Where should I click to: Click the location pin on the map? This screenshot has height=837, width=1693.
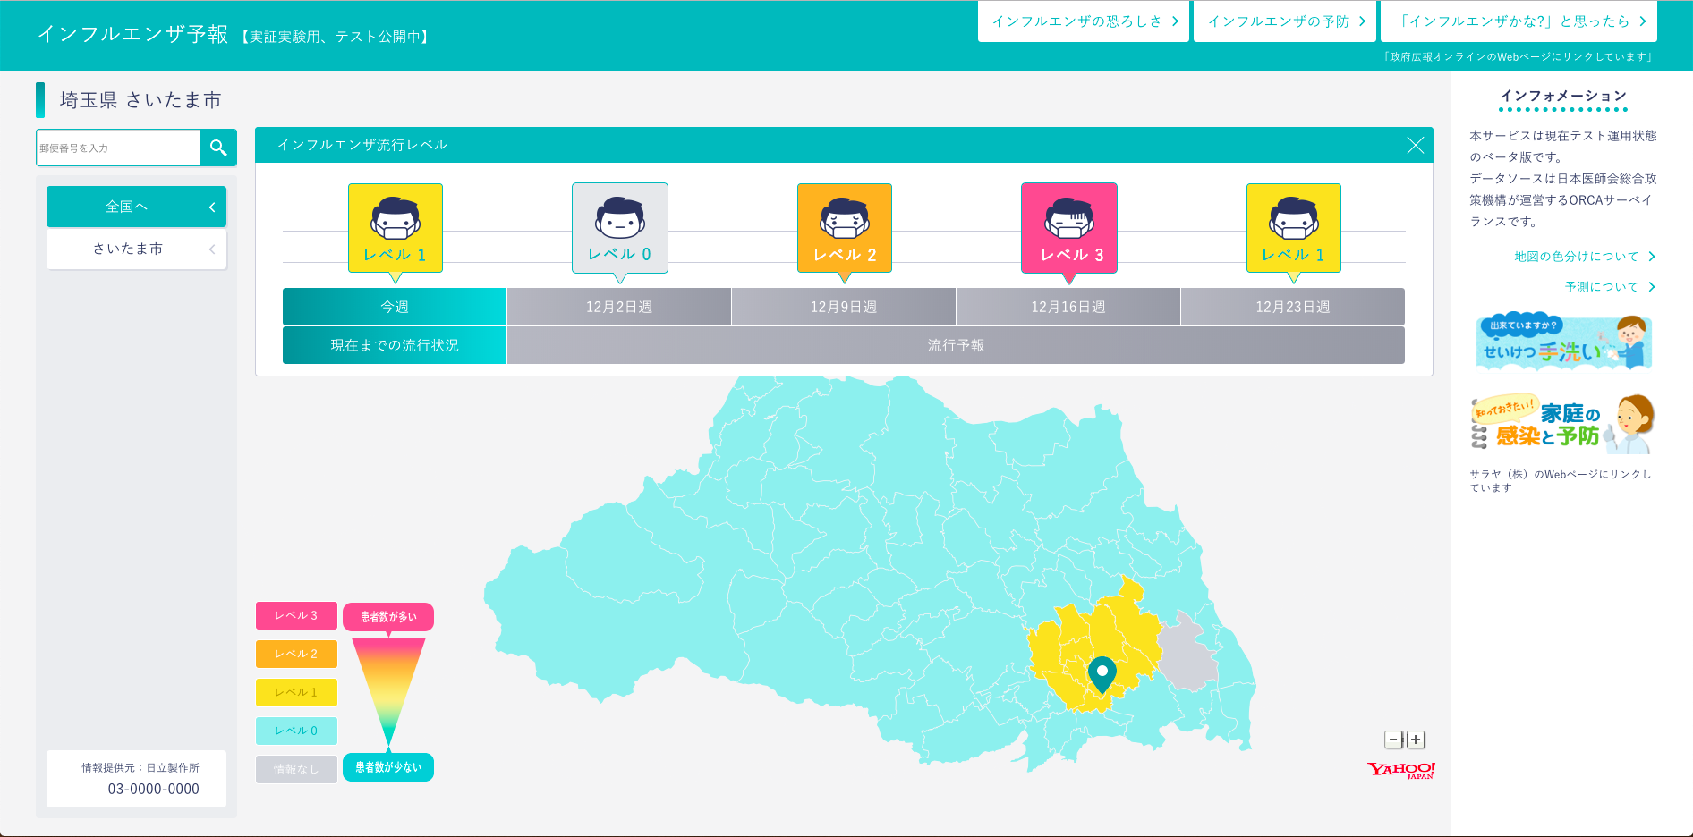(x=1102, y=672)
